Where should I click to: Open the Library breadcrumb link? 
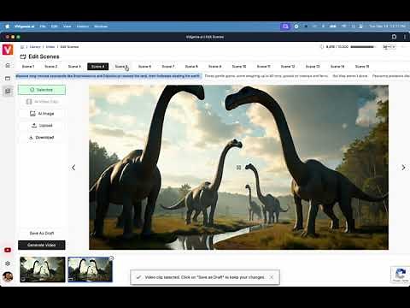[x=35, y=47]
